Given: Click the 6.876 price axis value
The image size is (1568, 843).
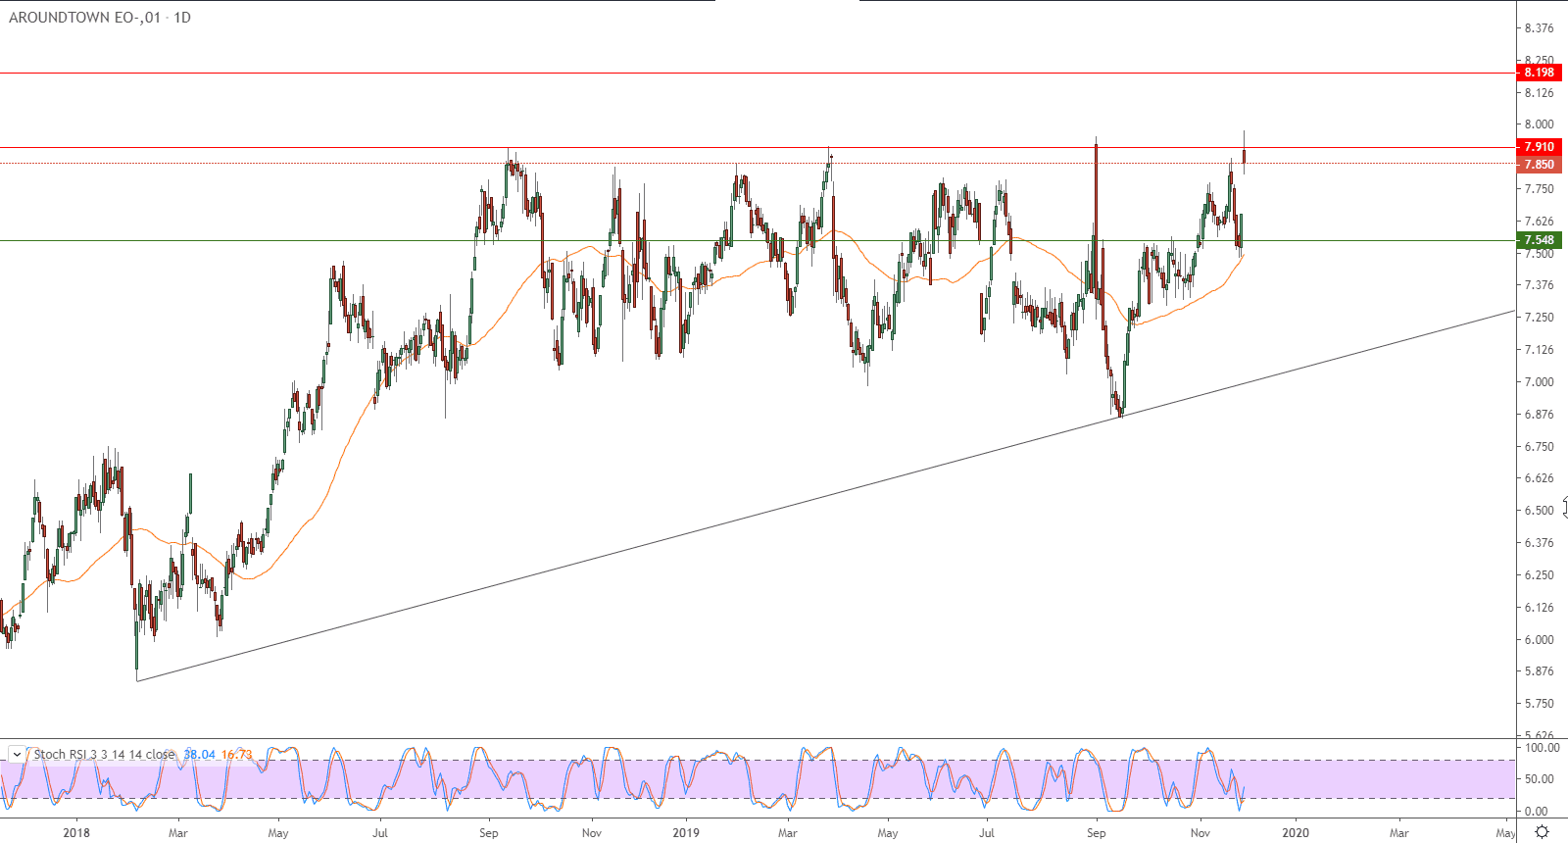Looking at the screenshot, I should pyautogui.click(x=1539, y=415).
